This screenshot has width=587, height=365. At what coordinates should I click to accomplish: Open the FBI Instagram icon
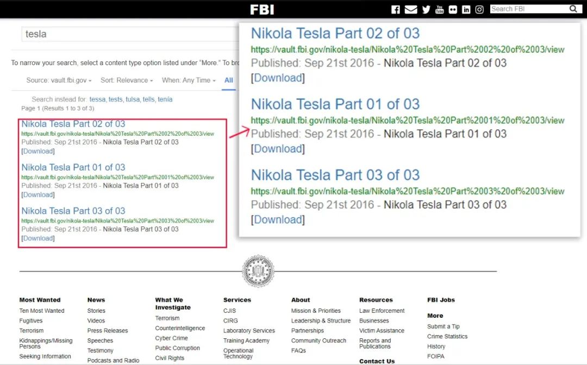(479, 9)
